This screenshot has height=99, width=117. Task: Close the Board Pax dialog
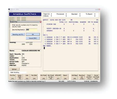(40, 22)
